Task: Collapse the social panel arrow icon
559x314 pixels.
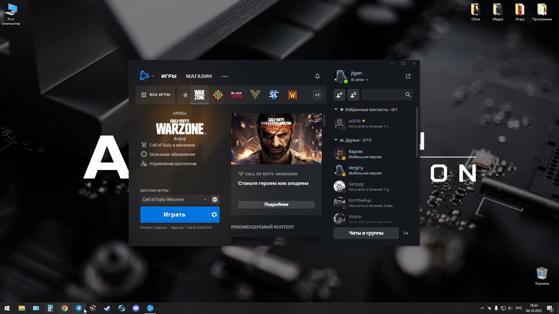Action: (x=406, y=233)
